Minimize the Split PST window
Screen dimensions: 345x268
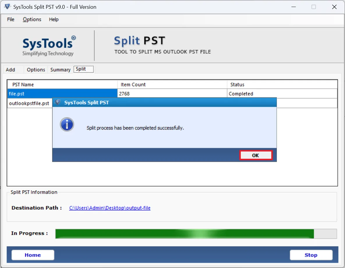click(x=293, y=7)
